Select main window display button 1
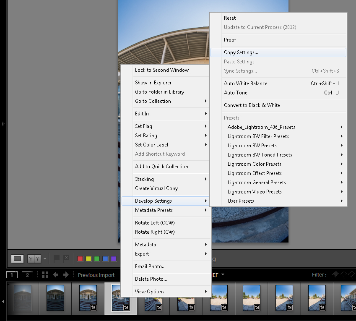356x321 pixels. pos(12,275)
